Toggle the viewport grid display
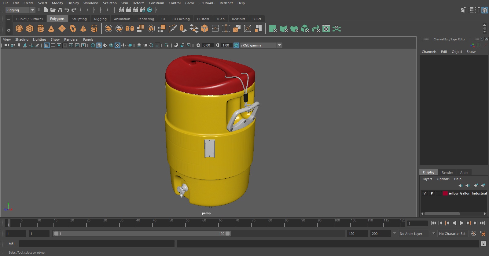Viewport: 489px width, 256px height. (x=47, y=45)
